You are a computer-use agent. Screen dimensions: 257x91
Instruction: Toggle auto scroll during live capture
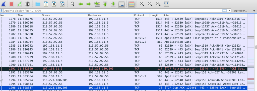click(121, 4)
